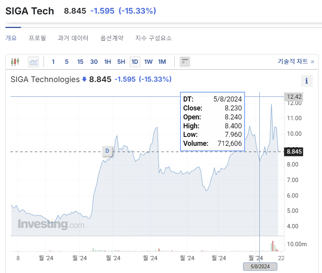Click the SIGA Tech ticker heading
The image size is (322, 273).
pos(30,11)
